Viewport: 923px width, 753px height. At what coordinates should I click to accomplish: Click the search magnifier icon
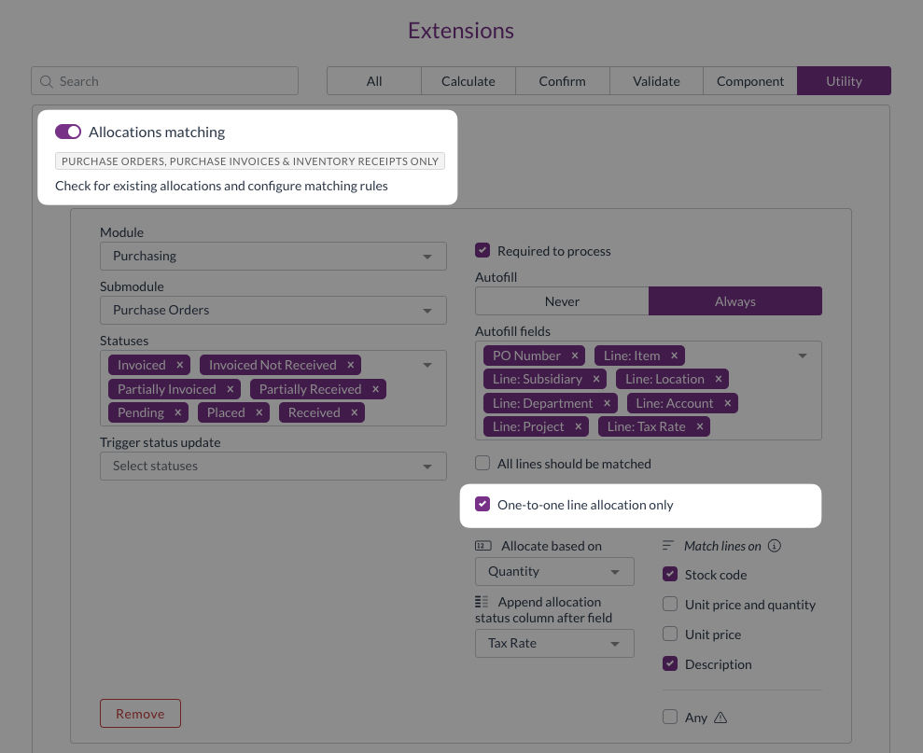pos(47,82)
